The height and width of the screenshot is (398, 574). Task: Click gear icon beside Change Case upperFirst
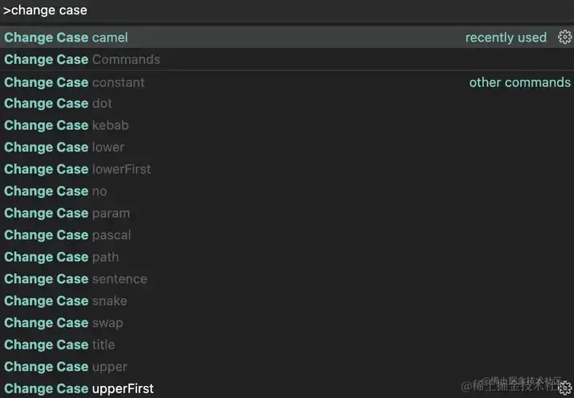[565, 388]
